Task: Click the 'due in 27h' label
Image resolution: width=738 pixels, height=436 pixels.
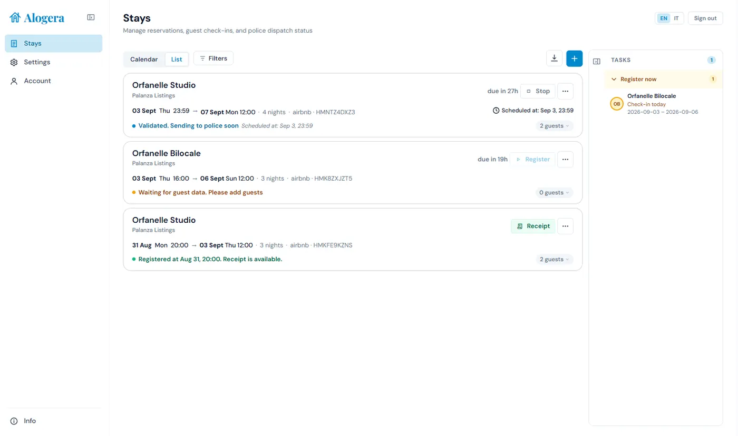Action: (x=503, y=91)
